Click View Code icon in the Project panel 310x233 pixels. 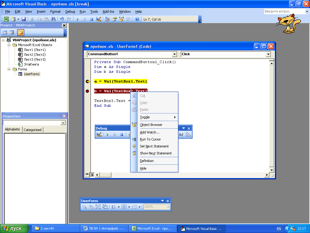tap(5, 32)
